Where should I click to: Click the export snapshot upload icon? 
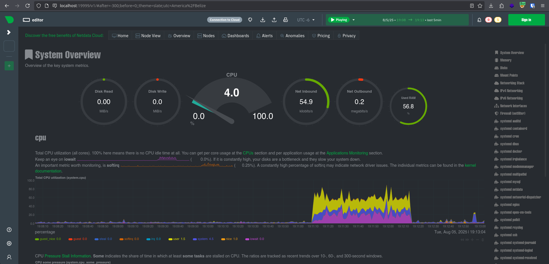coord(274,20)
